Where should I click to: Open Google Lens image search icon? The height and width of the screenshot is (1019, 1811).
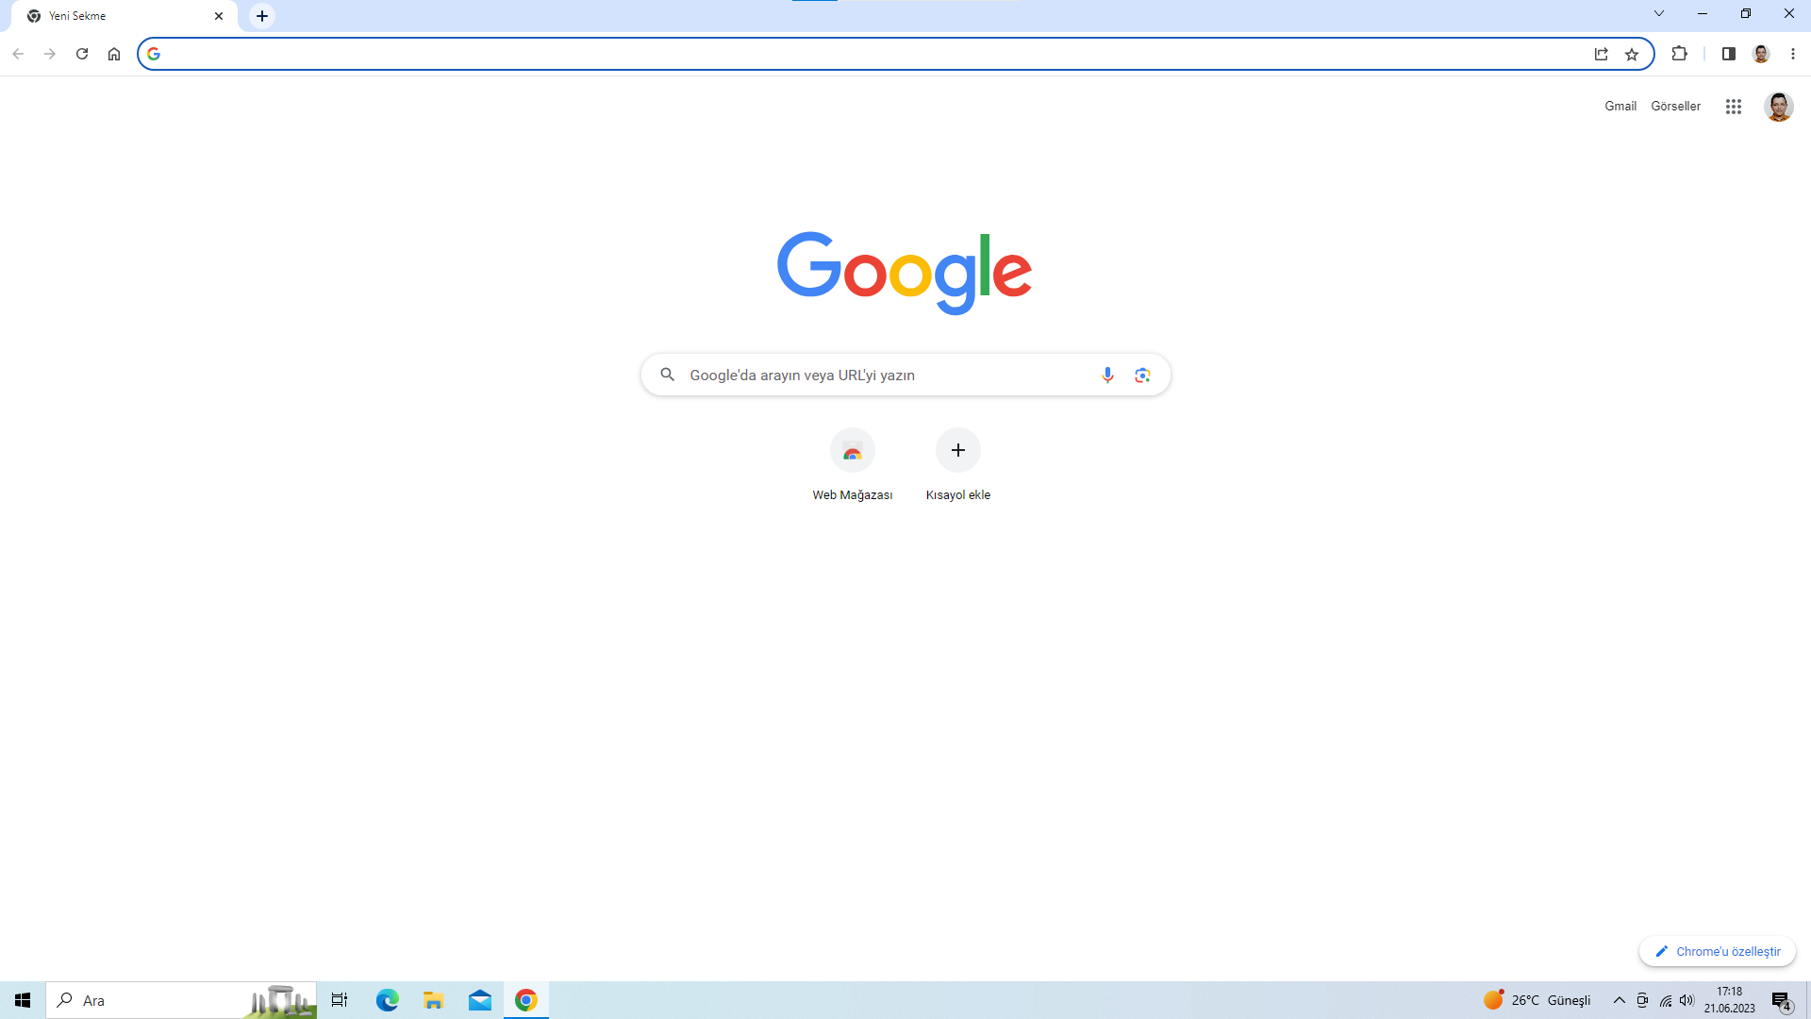tap(1142, 375)
